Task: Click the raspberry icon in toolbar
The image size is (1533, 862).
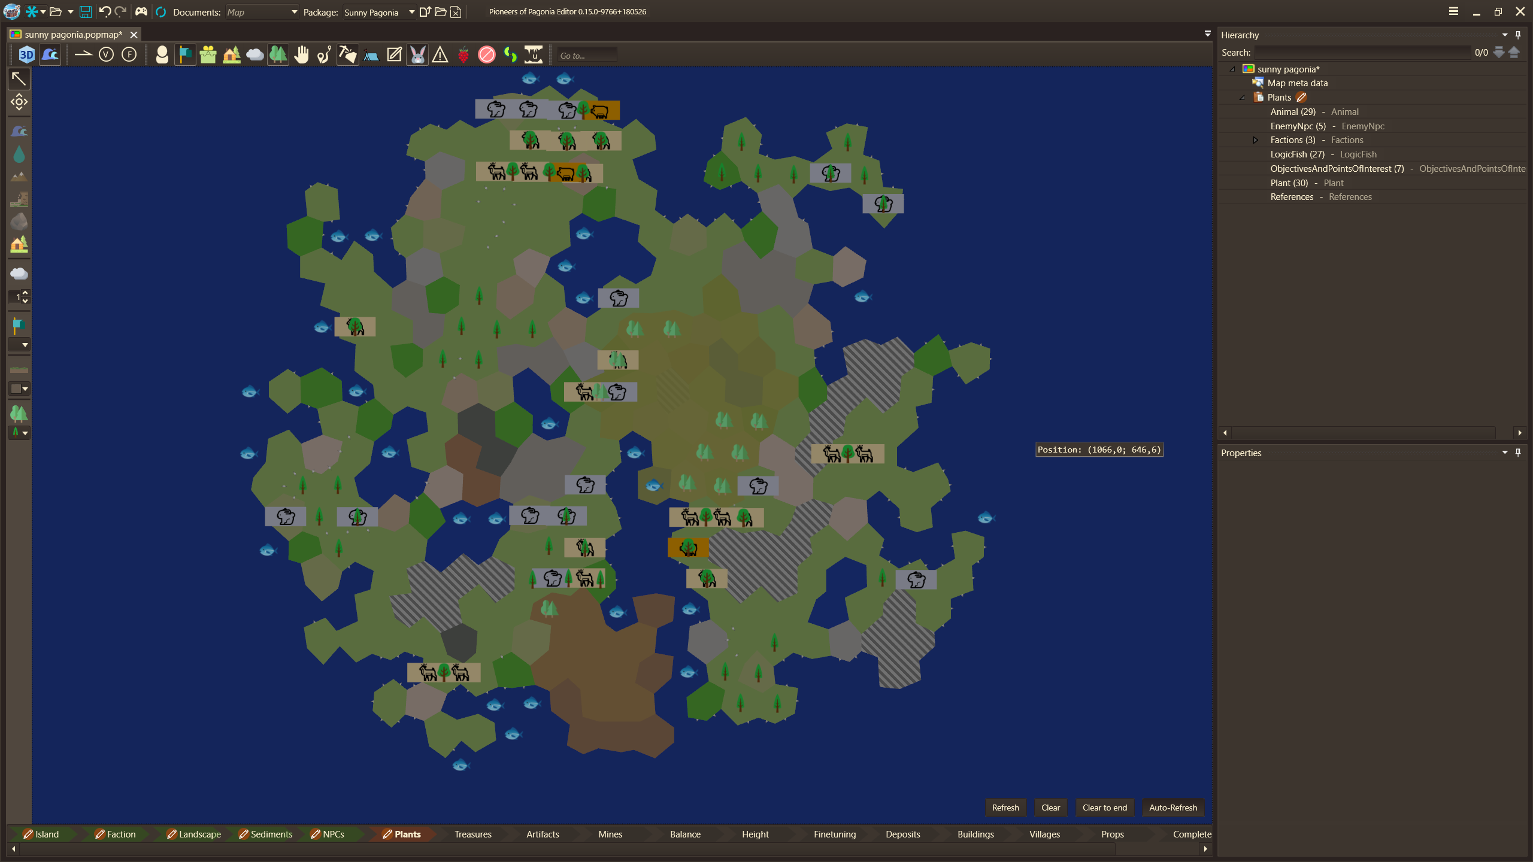Action: coord(463,55)
